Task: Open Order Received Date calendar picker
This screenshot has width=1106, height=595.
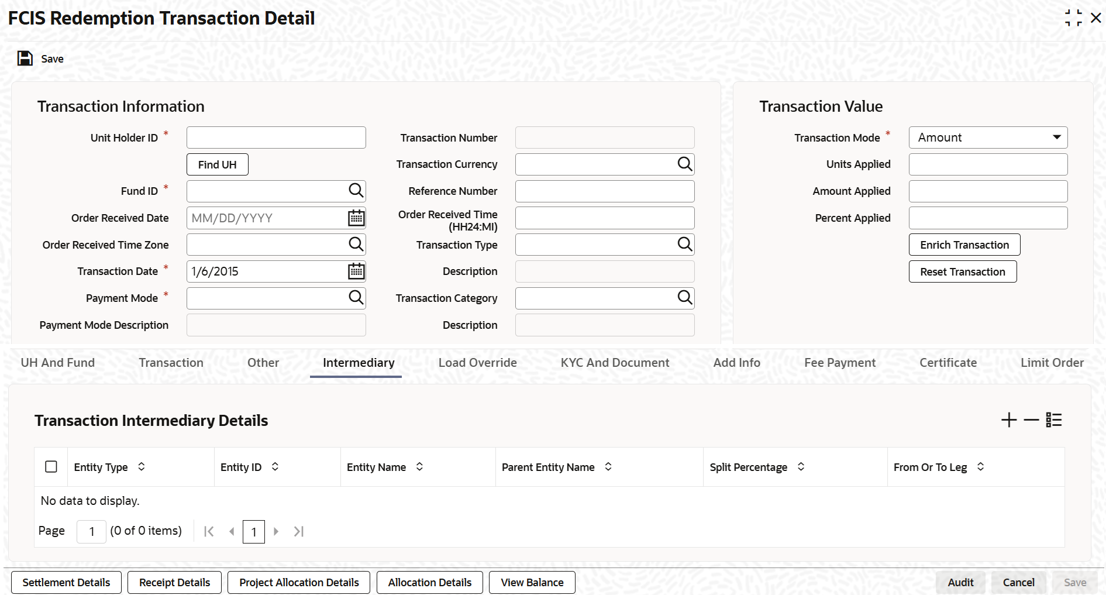Action: (356, 218)
